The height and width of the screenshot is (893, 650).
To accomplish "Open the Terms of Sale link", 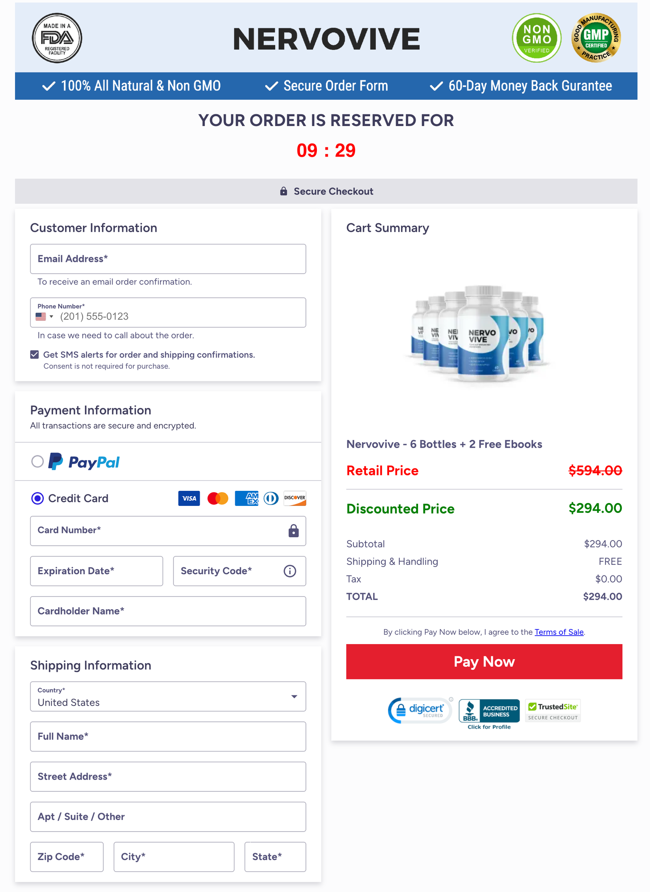I will click(559, 632).
